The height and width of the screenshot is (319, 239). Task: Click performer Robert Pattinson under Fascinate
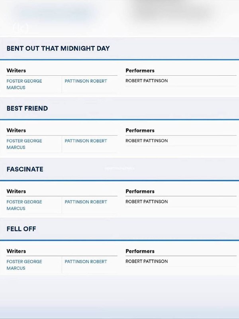click(147, 202)
